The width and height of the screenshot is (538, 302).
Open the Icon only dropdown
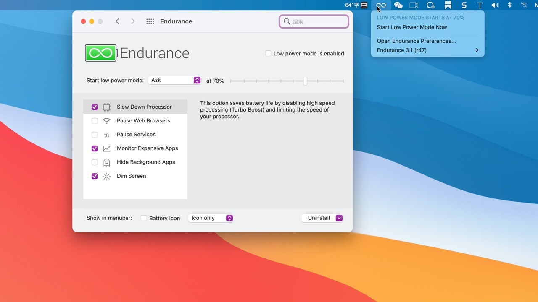pyautogui.click(x=211, y=218)
